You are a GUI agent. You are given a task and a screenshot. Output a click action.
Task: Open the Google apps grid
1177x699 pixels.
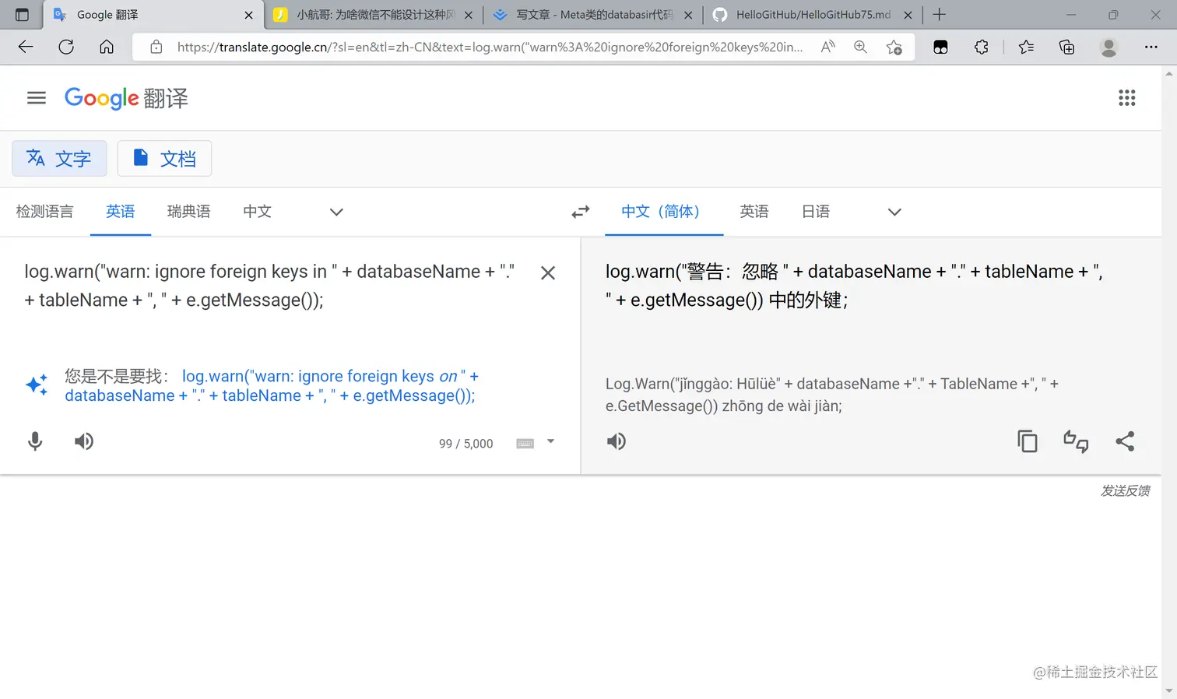point(1126,98)
